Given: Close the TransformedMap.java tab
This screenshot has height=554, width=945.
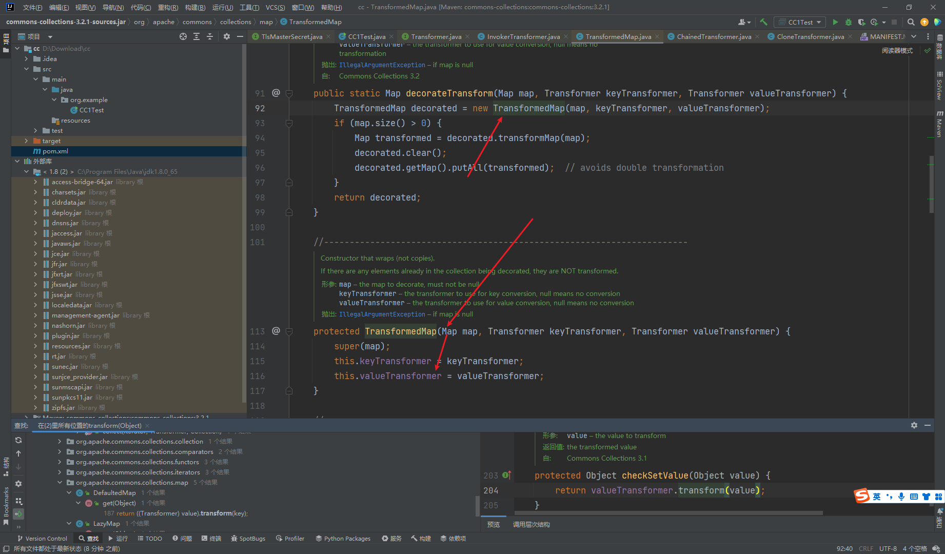Looking at the screenshot, I should pos(657,36).
